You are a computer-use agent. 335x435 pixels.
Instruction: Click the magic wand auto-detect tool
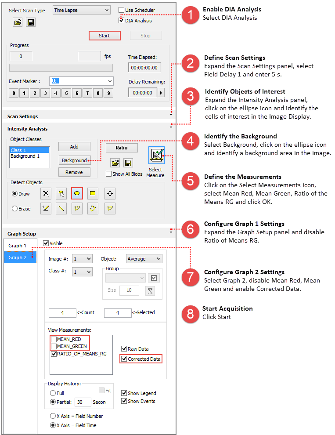point(61,193)
